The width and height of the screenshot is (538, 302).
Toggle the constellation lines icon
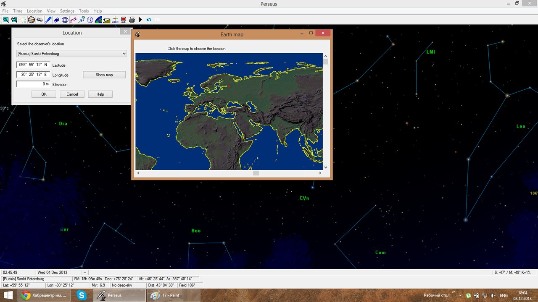click(x=73, y=20)
